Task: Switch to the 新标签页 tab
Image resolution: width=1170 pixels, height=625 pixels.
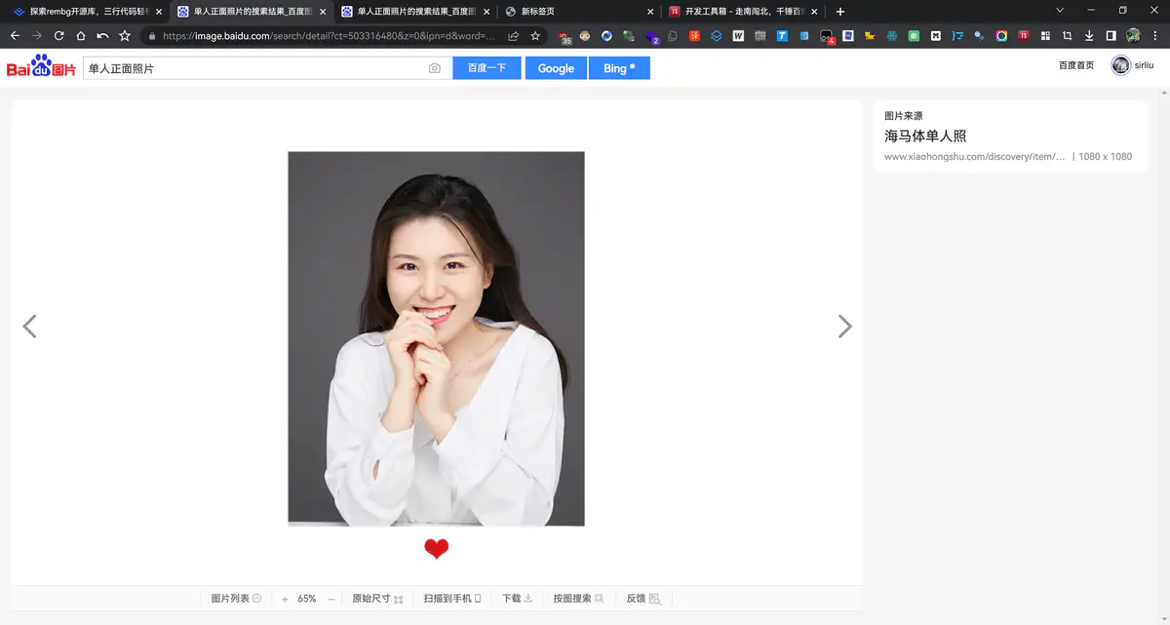Action: [575, 12]
